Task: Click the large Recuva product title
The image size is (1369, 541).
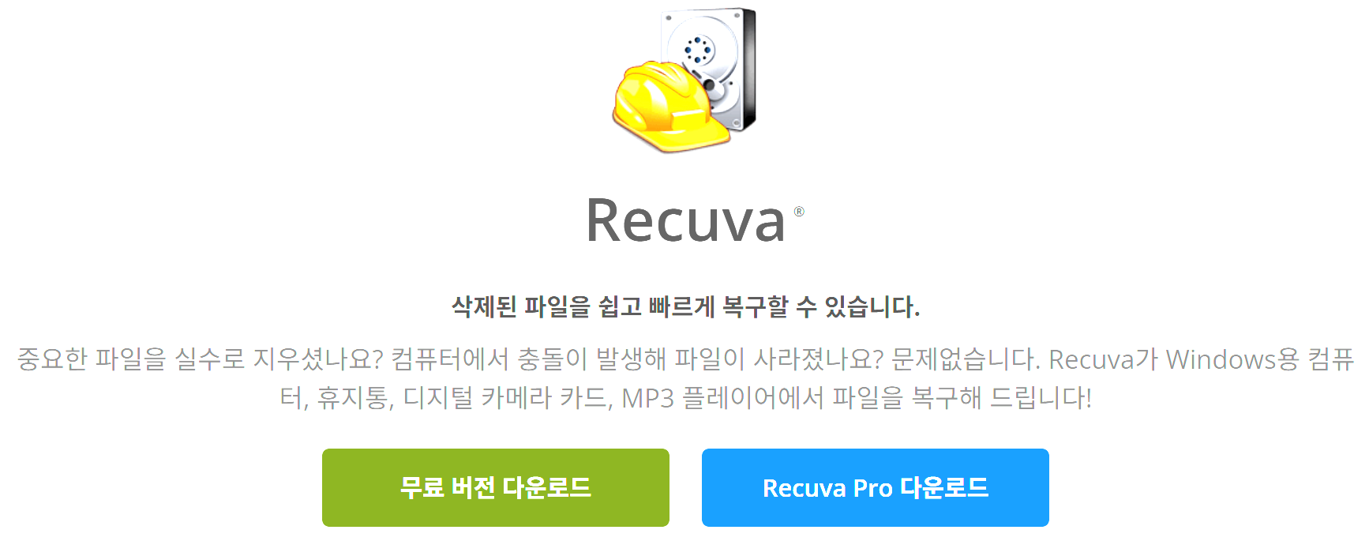Action: pyautogui.click(x=685, y=220)
